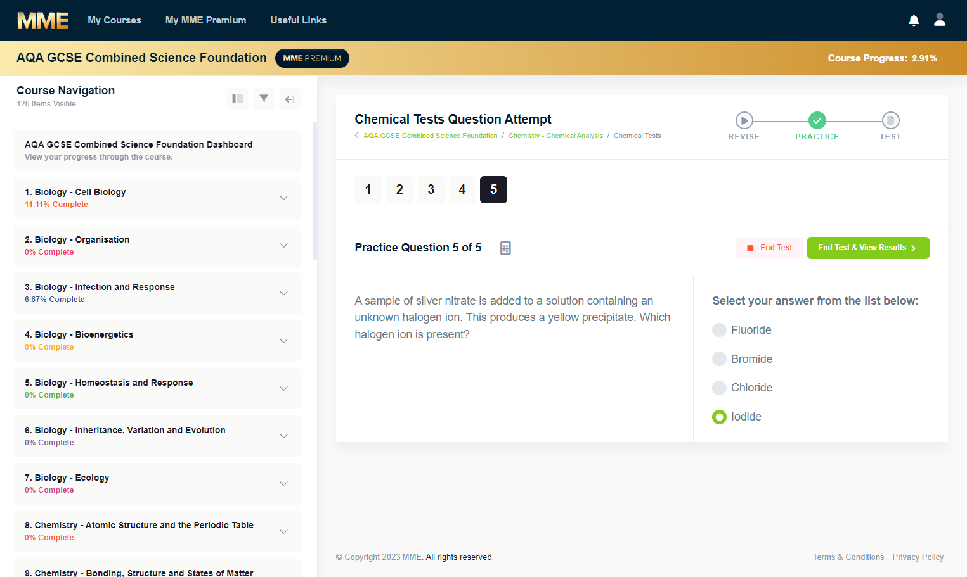967x577 pixels.
Task: Open AQA GCSE Combined Science Foundation breadcrumb
Action: 431,136
